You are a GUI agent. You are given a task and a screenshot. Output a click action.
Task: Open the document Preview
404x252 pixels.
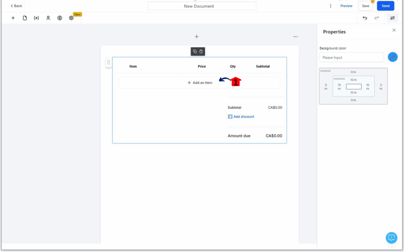346,6
